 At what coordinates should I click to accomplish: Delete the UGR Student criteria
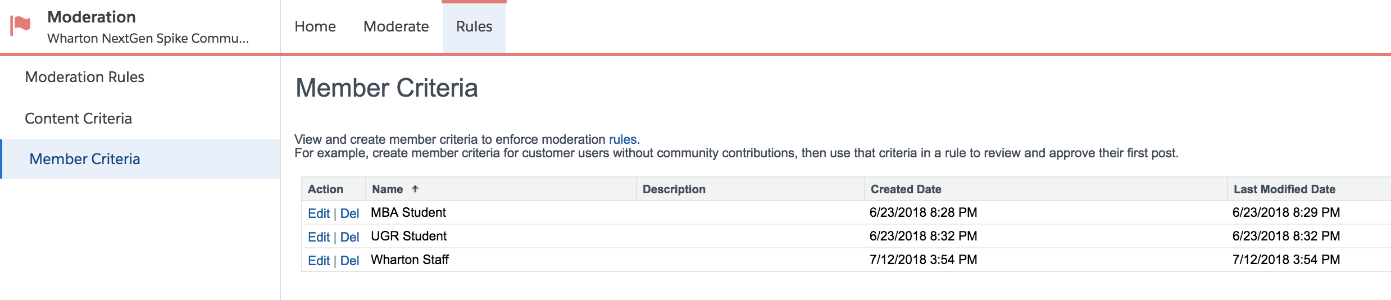[349, 237]
